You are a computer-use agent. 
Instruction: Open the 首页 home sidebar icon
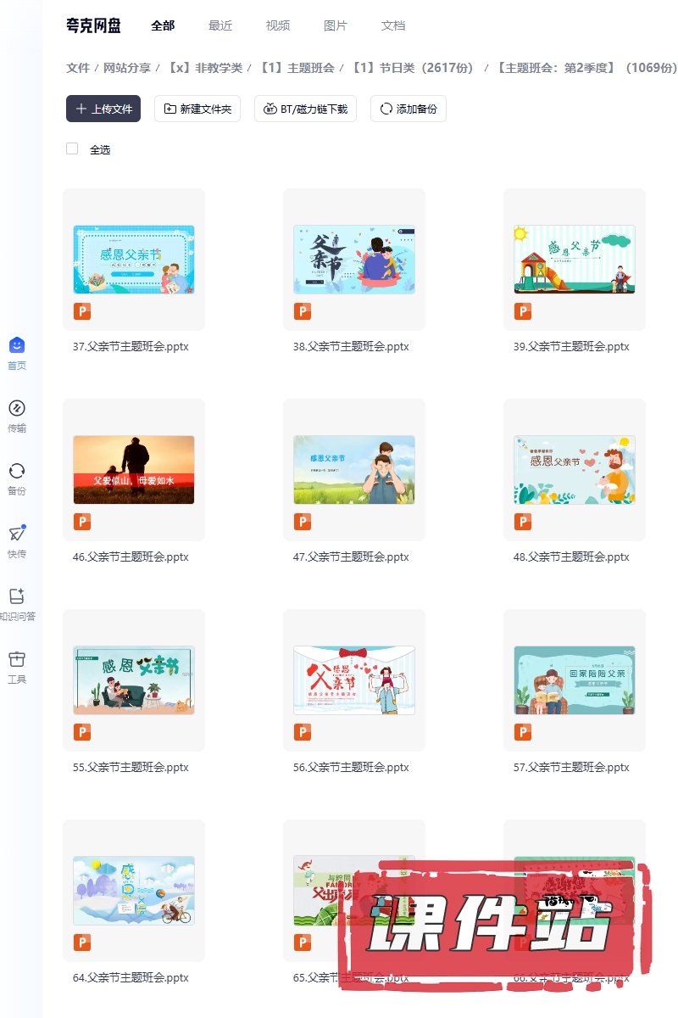pyautogui.click(x=17, y=345)
